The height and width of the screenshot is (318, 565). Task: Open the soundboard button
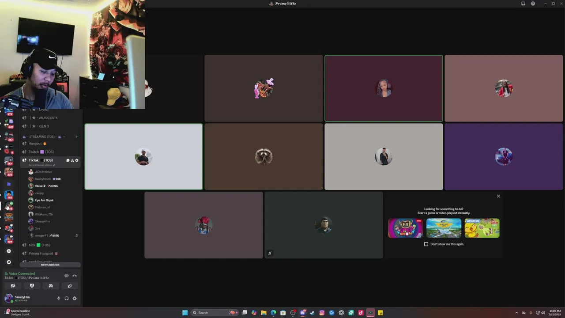70,286
